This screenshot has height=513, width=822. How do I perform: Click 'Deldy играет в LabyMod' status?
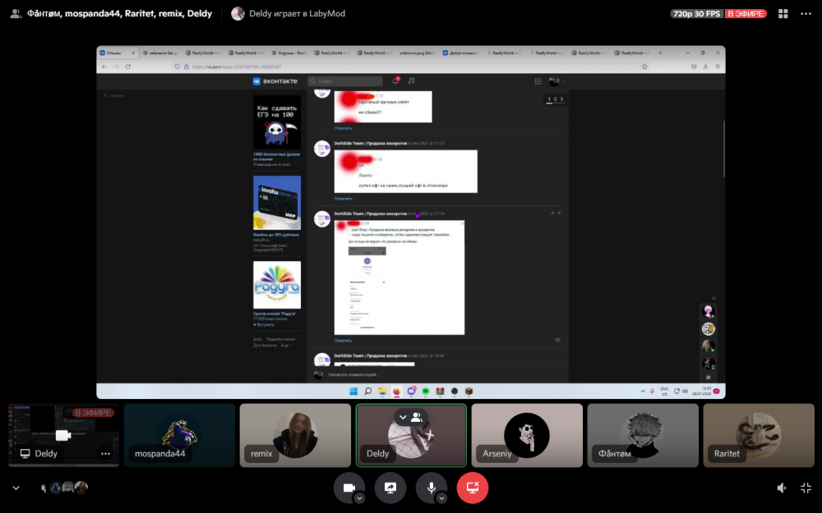(298, 14)
